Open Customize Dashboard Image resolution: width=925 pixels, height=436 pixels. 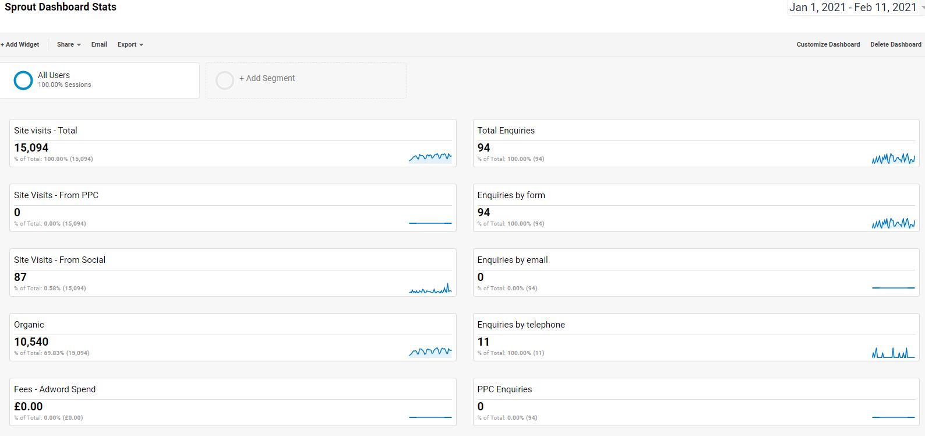828,44
